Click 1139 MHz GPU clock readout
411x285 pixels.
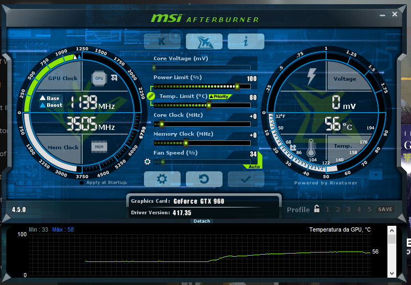pos(93,103)
